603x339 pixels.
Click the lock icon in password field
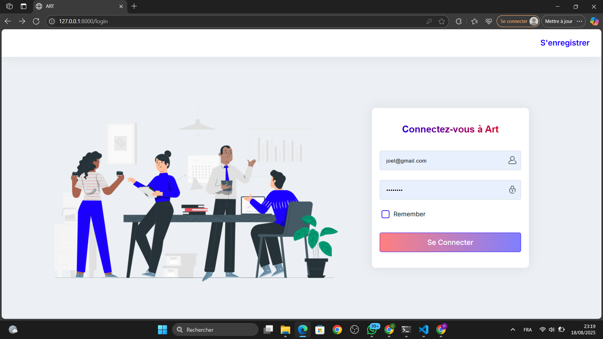click(x=512, y=190)
